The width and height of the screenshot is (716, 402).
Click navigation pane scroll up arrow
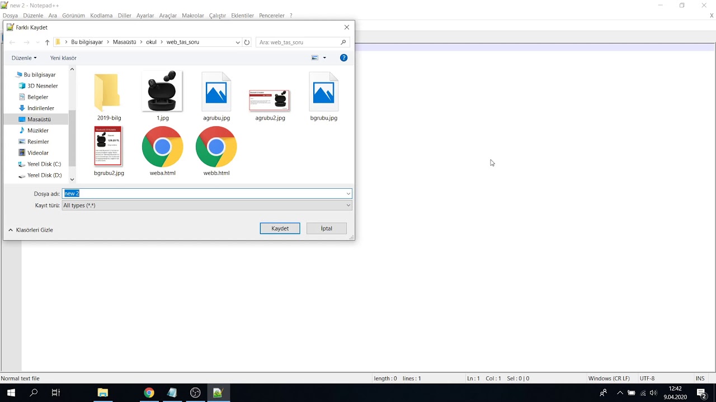click(72, 69)
